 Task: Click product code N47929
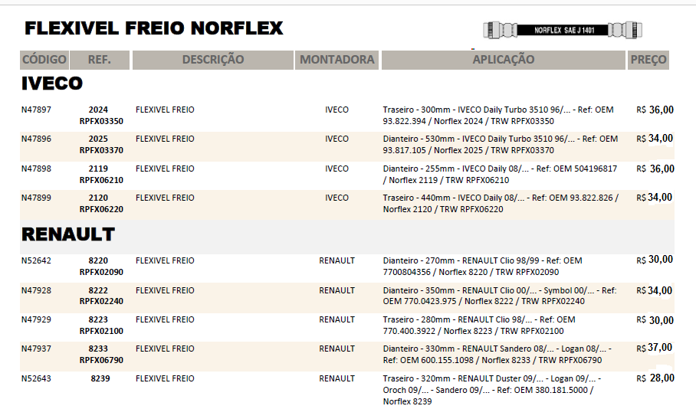[x=37, y=319]
